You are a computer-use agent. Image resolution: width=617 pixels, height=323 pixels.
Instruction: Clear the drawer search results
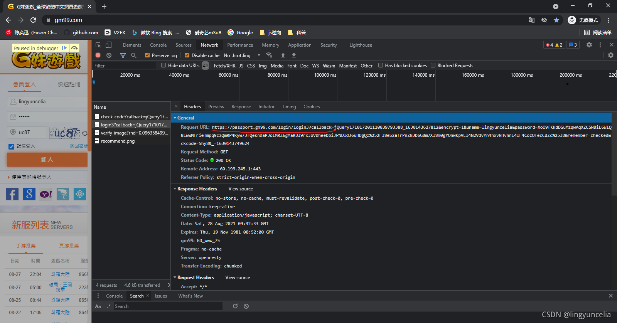click(x=246, y=306)
